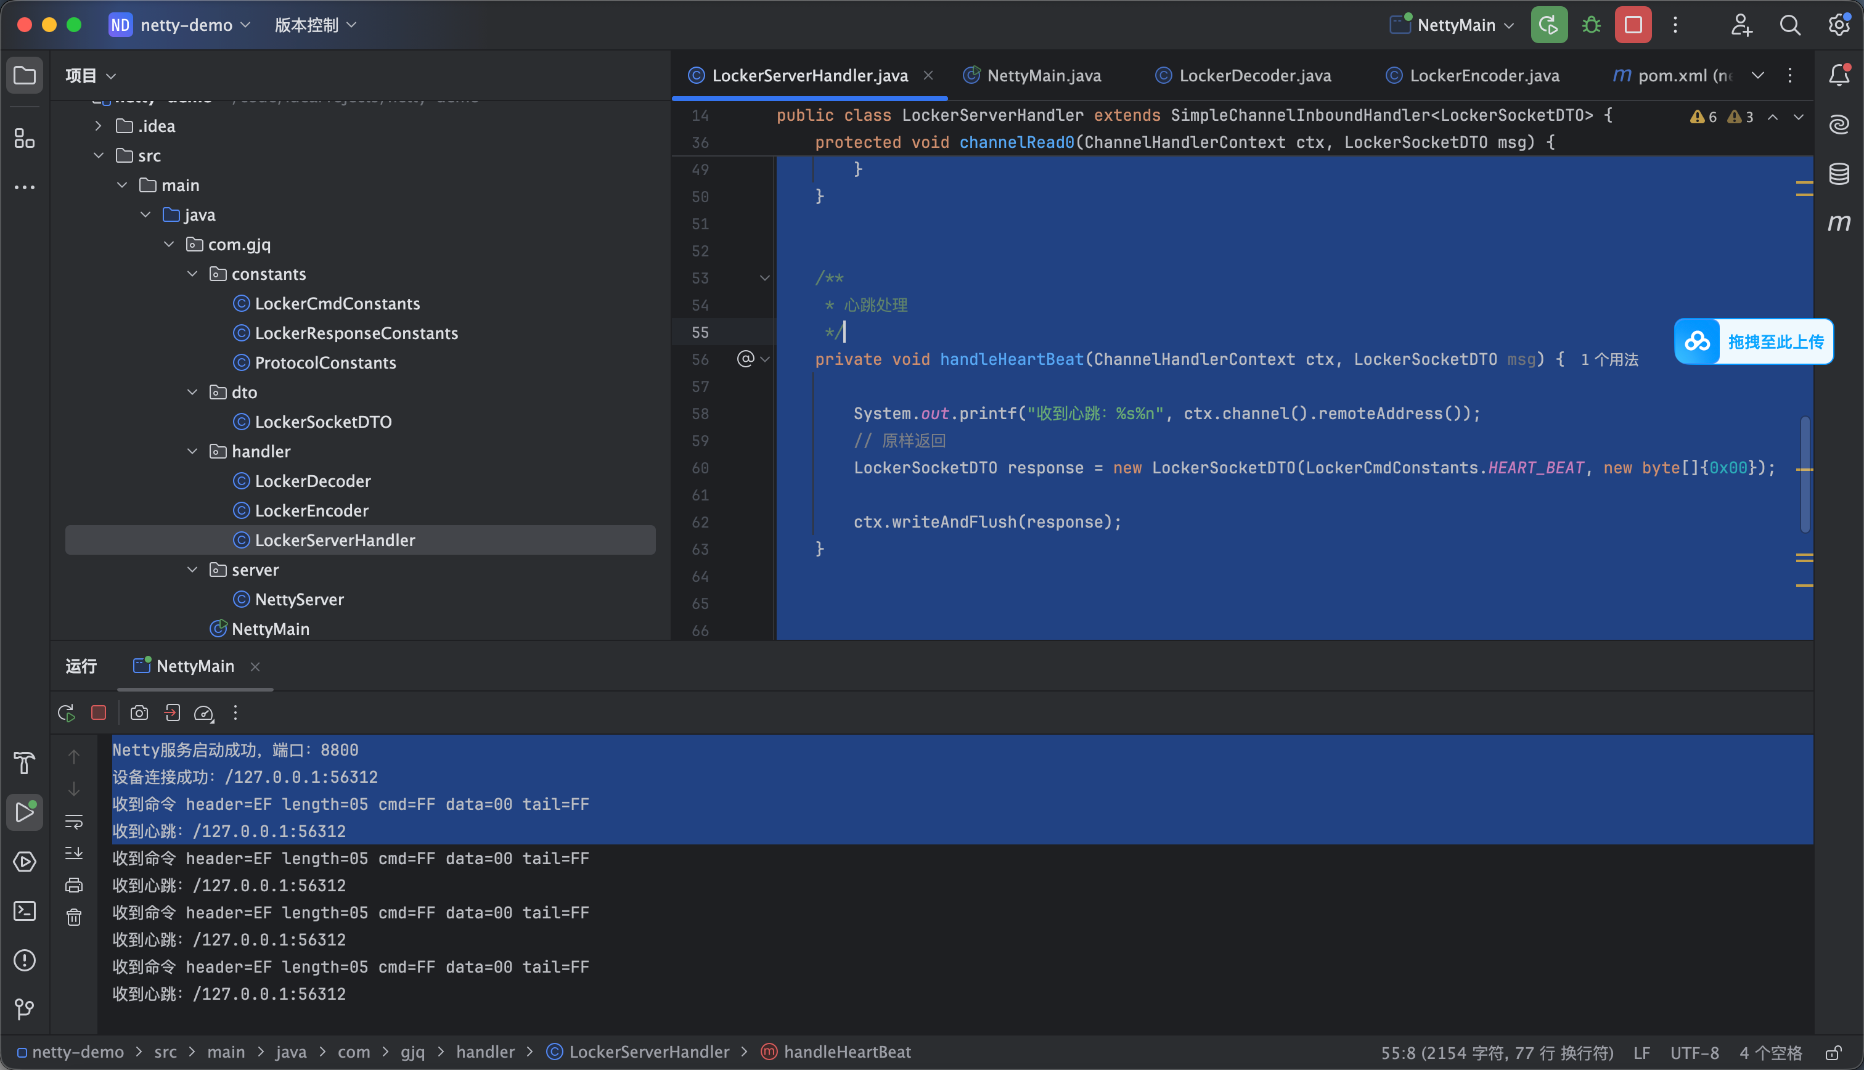The image size is (1864, 1070).
Task: Stop the running NettyMain process in the top toolbar
Action: (1633, 25)
